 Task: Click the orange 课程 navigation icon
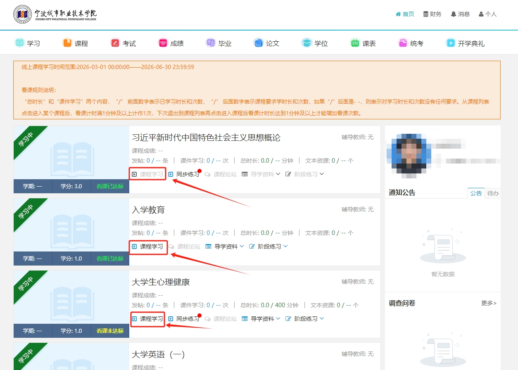click(x=67, y=43)
